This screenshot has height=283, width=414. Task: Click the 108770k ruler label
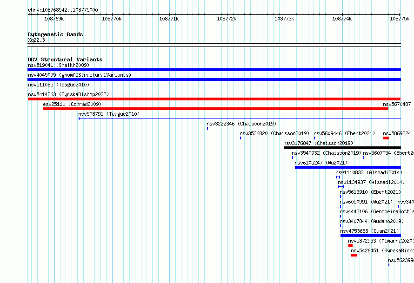(112, 19)
